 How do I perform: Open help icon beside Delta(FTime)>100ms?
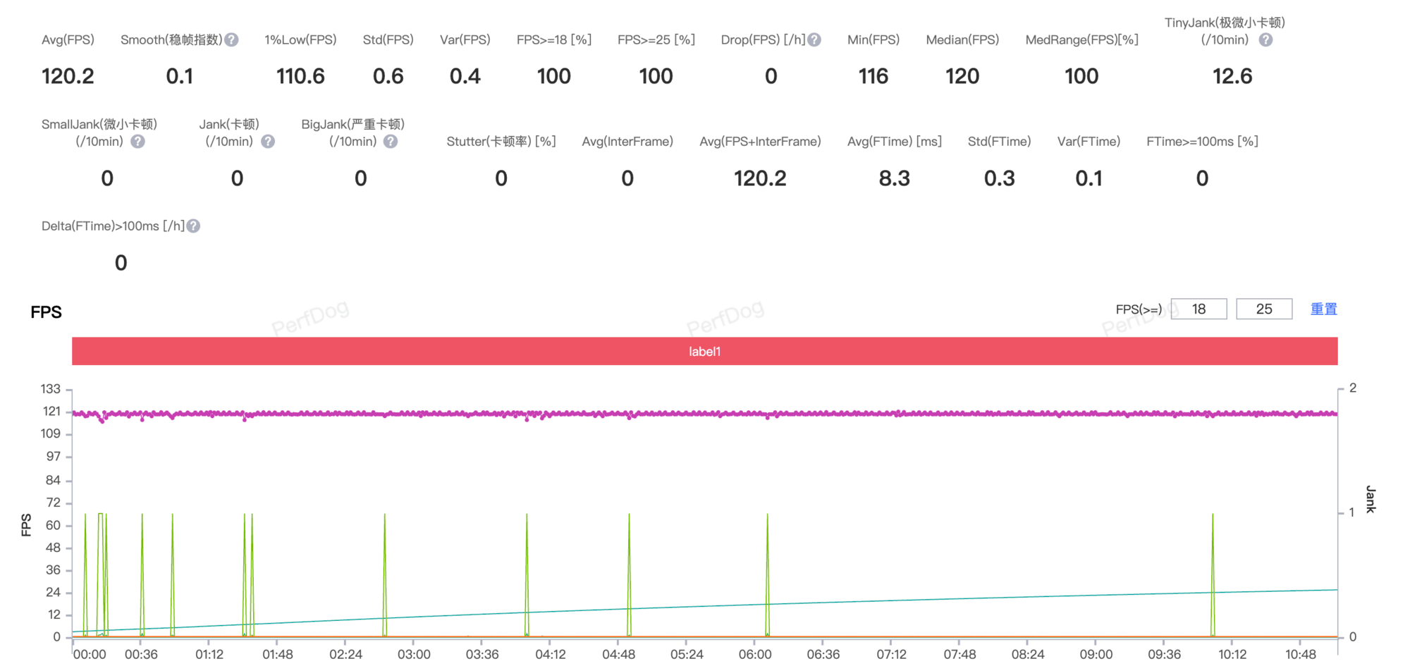click(x=193, y=226)
